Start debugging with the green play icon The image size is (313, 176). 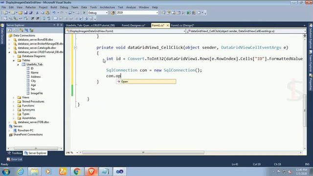pyautogui.click(x=84, y=13)
